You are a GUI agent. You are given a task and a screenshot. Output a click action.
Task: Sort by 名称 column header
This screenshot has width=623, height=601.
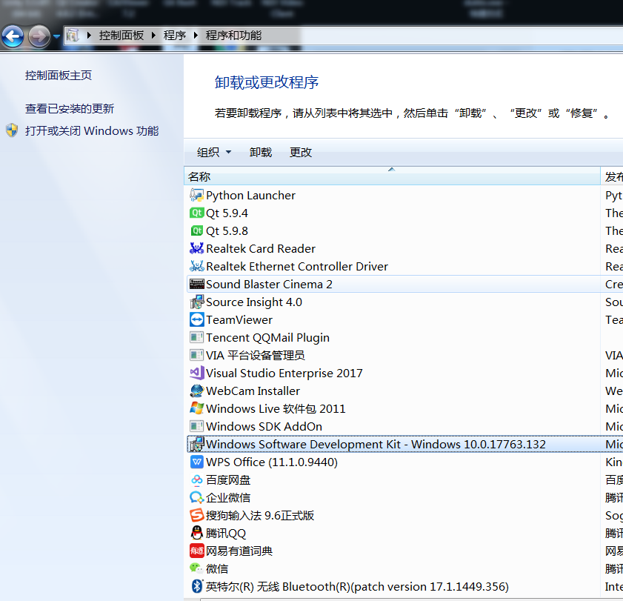392,176
